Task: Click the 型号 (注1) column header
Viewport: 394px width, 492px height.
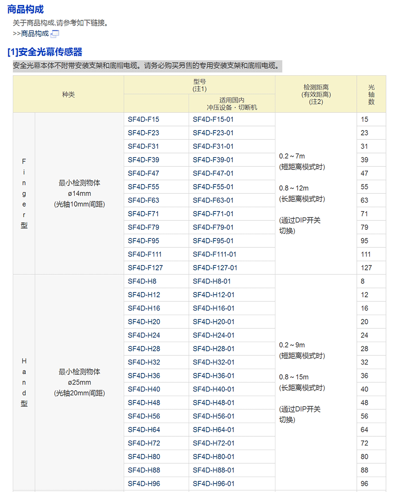Action: pos(199,85)
